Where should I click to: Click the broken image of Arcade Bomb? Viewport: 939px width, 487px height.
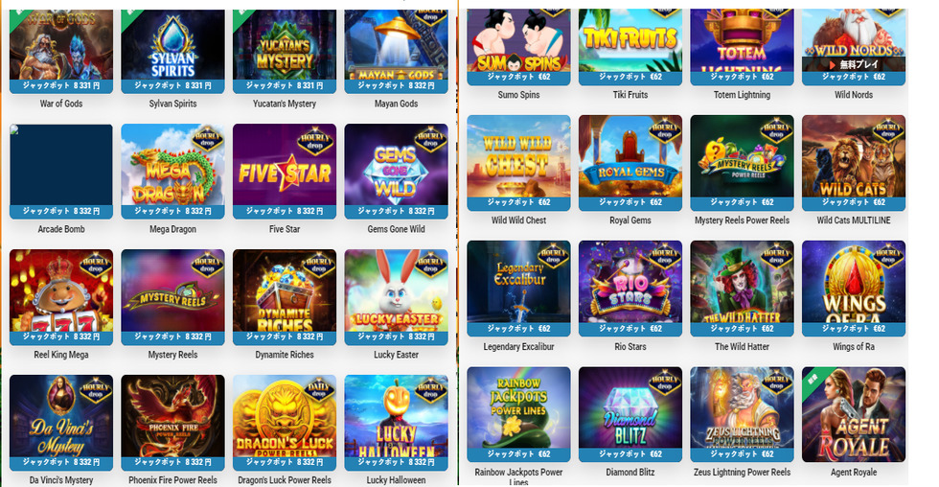(61, 165)
